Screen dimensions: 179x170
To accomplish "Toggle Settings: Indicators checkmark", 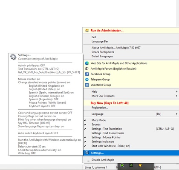I will pyautogui.click(x=85, y=142).
